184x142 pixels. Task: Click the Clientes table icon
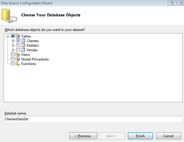point(23,41)
